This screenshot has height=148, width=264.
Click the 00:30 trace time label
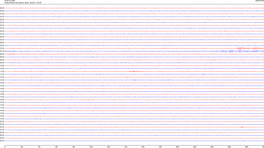2,11
